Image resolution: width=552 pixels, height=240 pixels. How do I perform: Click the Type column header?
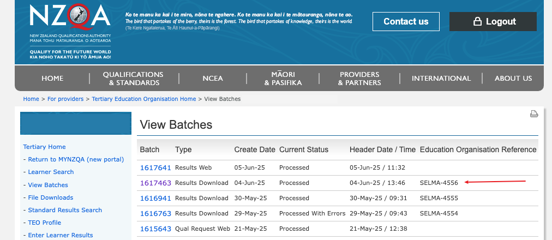pyautogui.click(x=183, y=149)
